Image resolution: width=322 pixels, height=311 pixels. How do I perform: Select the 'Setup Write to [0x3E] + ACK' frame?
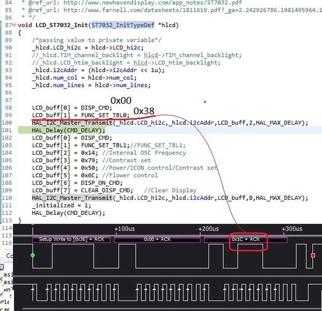click(x=71, y=239)
